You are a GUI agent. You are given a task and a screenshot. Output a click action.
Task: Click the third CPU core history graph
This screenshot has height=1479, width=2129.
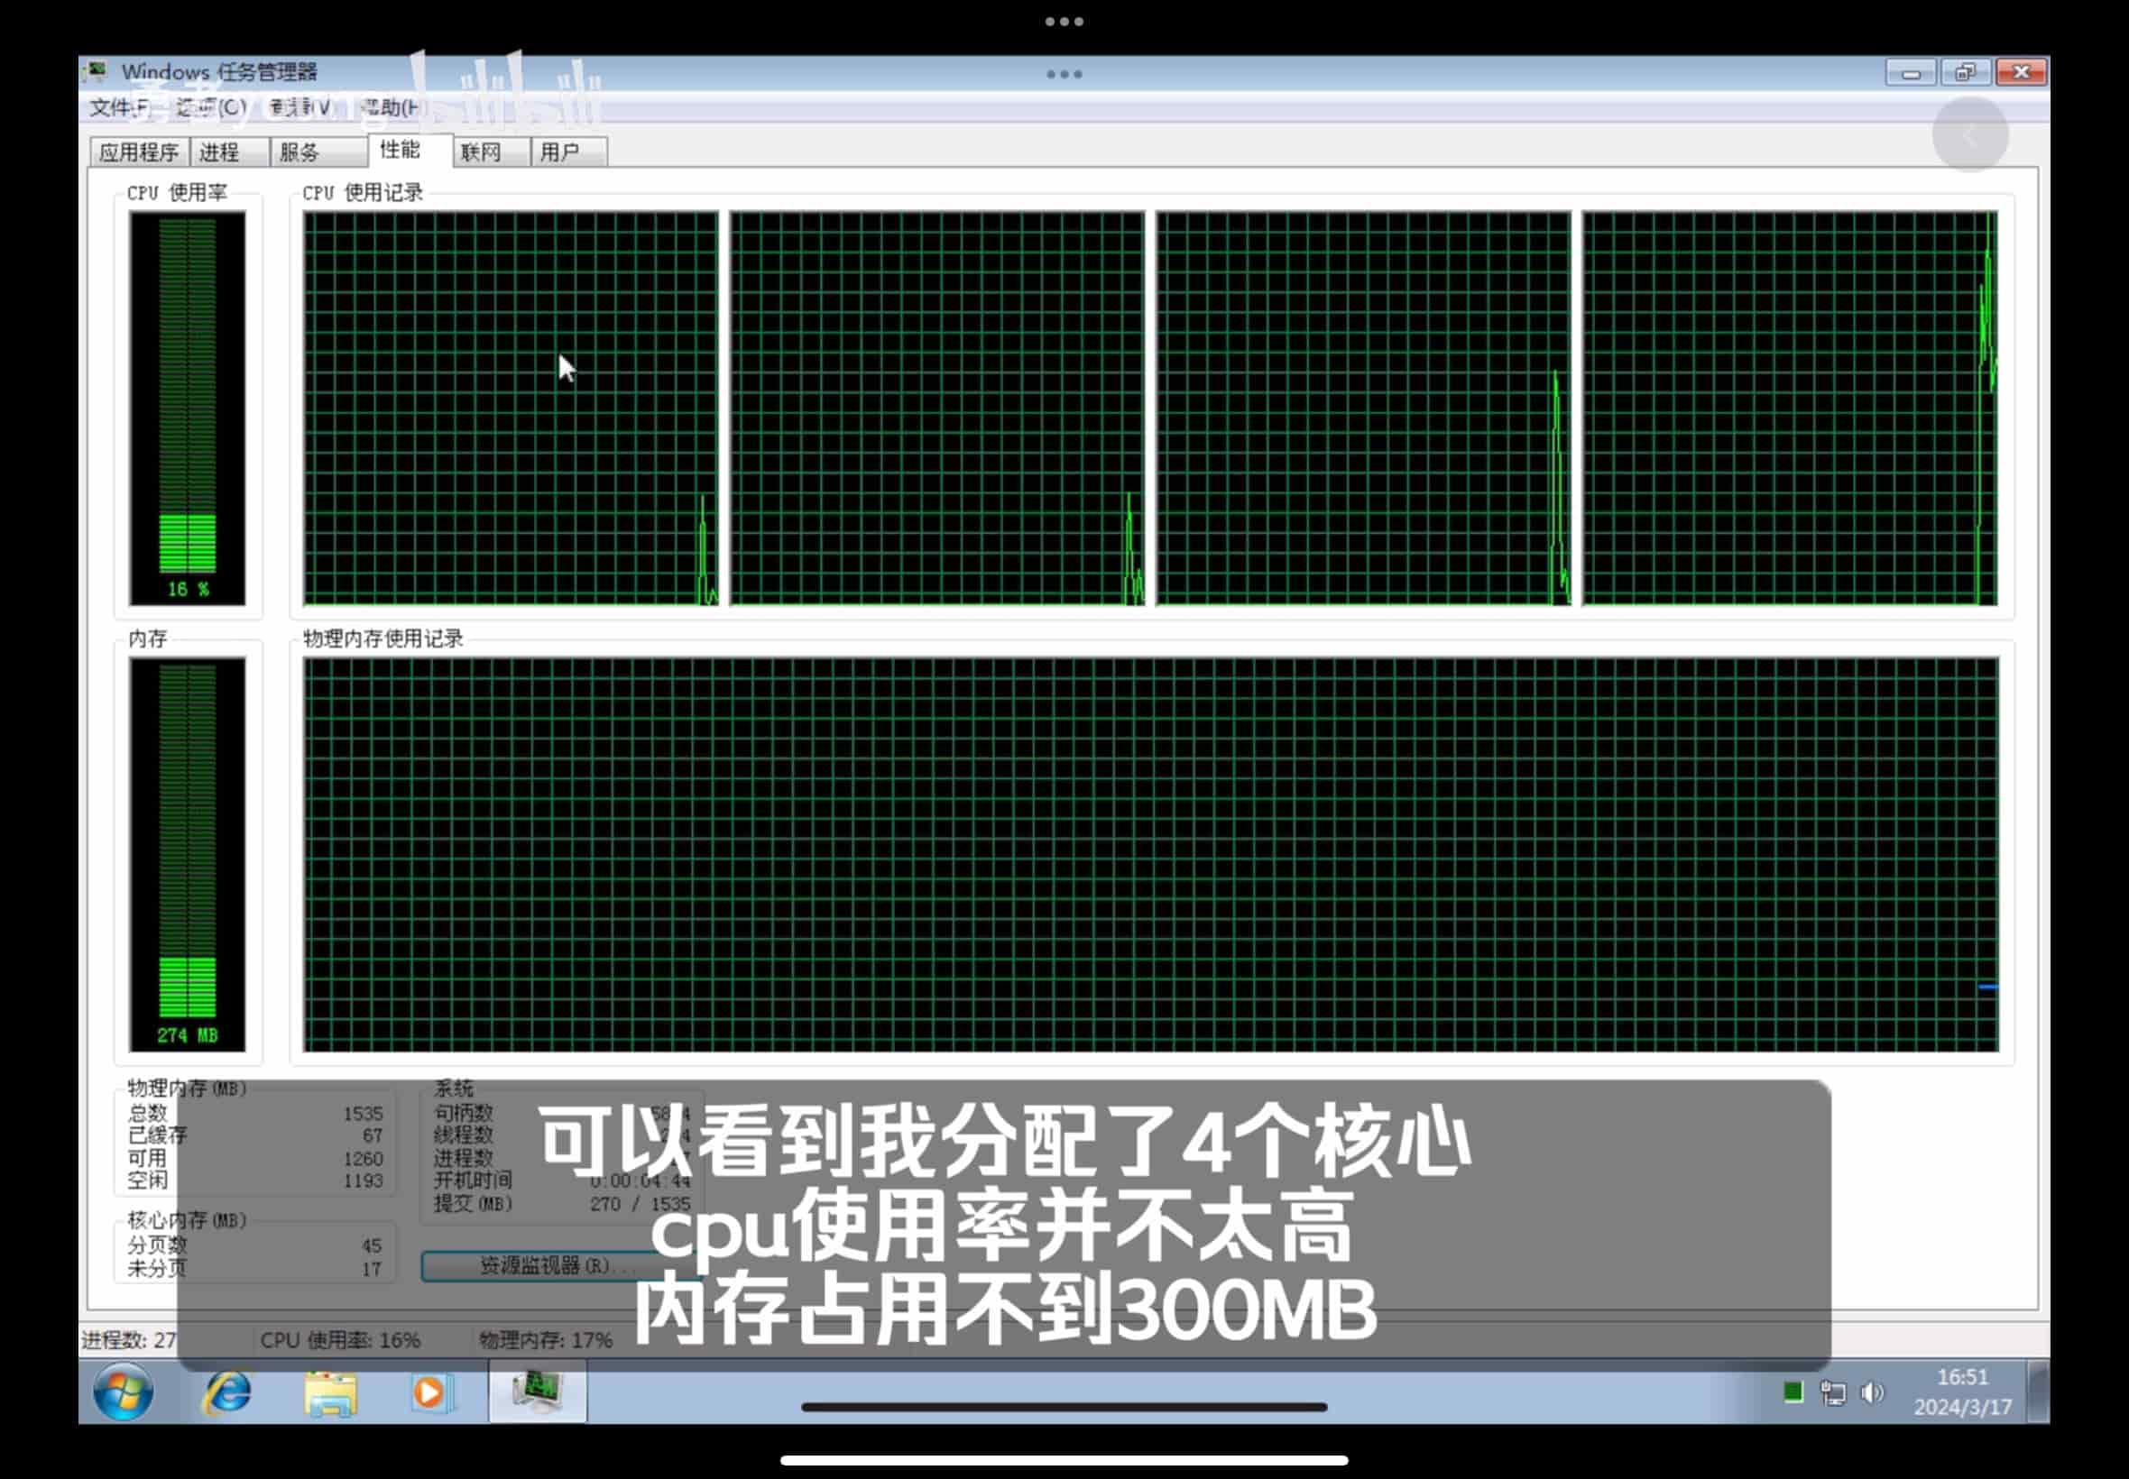pos(1363,408)
